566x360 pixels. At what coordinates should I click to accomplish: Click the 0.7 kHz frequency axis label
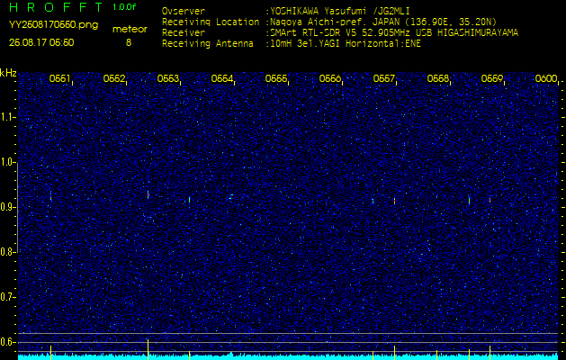pos(7,297)
